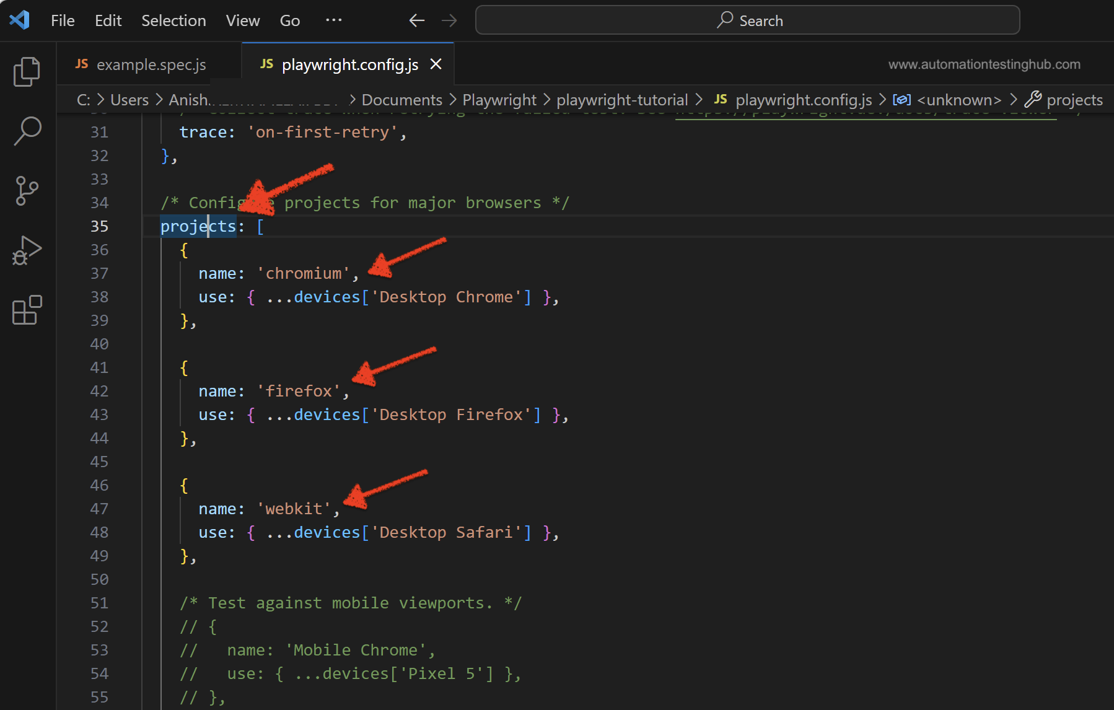Screen dimensions: 1114x710
Task: Click the Documents breadcrumb segment
Action: (x=402, y=100)
